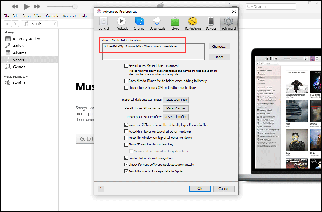
Task: Open the Controls menu
Action: click(53, 16)
